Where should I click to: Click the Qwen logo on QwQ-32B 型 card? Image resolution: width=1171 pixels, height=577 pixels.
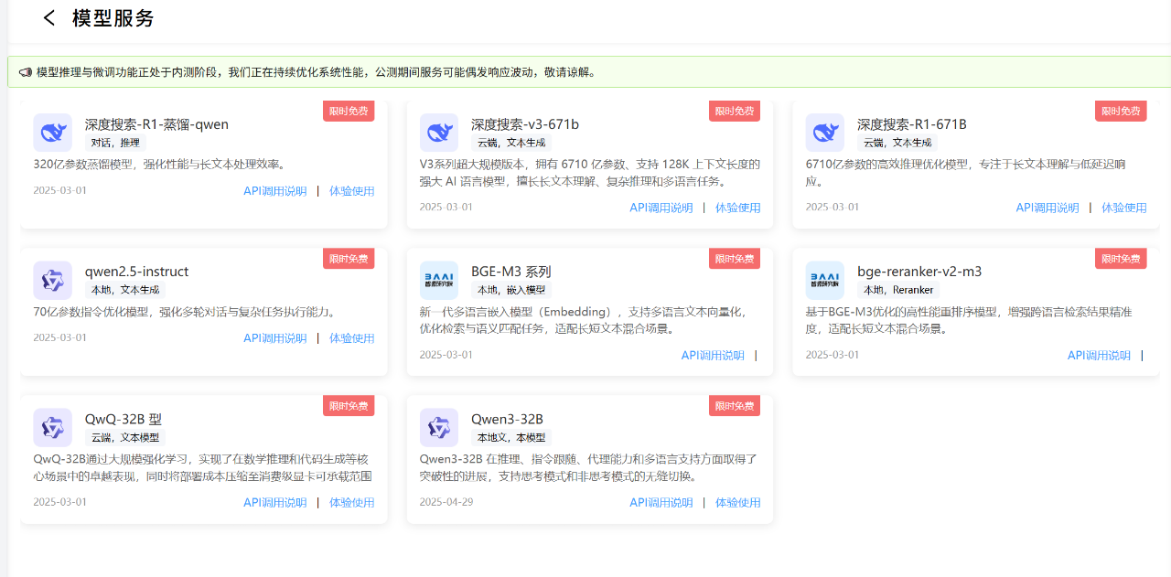(52, 427)
